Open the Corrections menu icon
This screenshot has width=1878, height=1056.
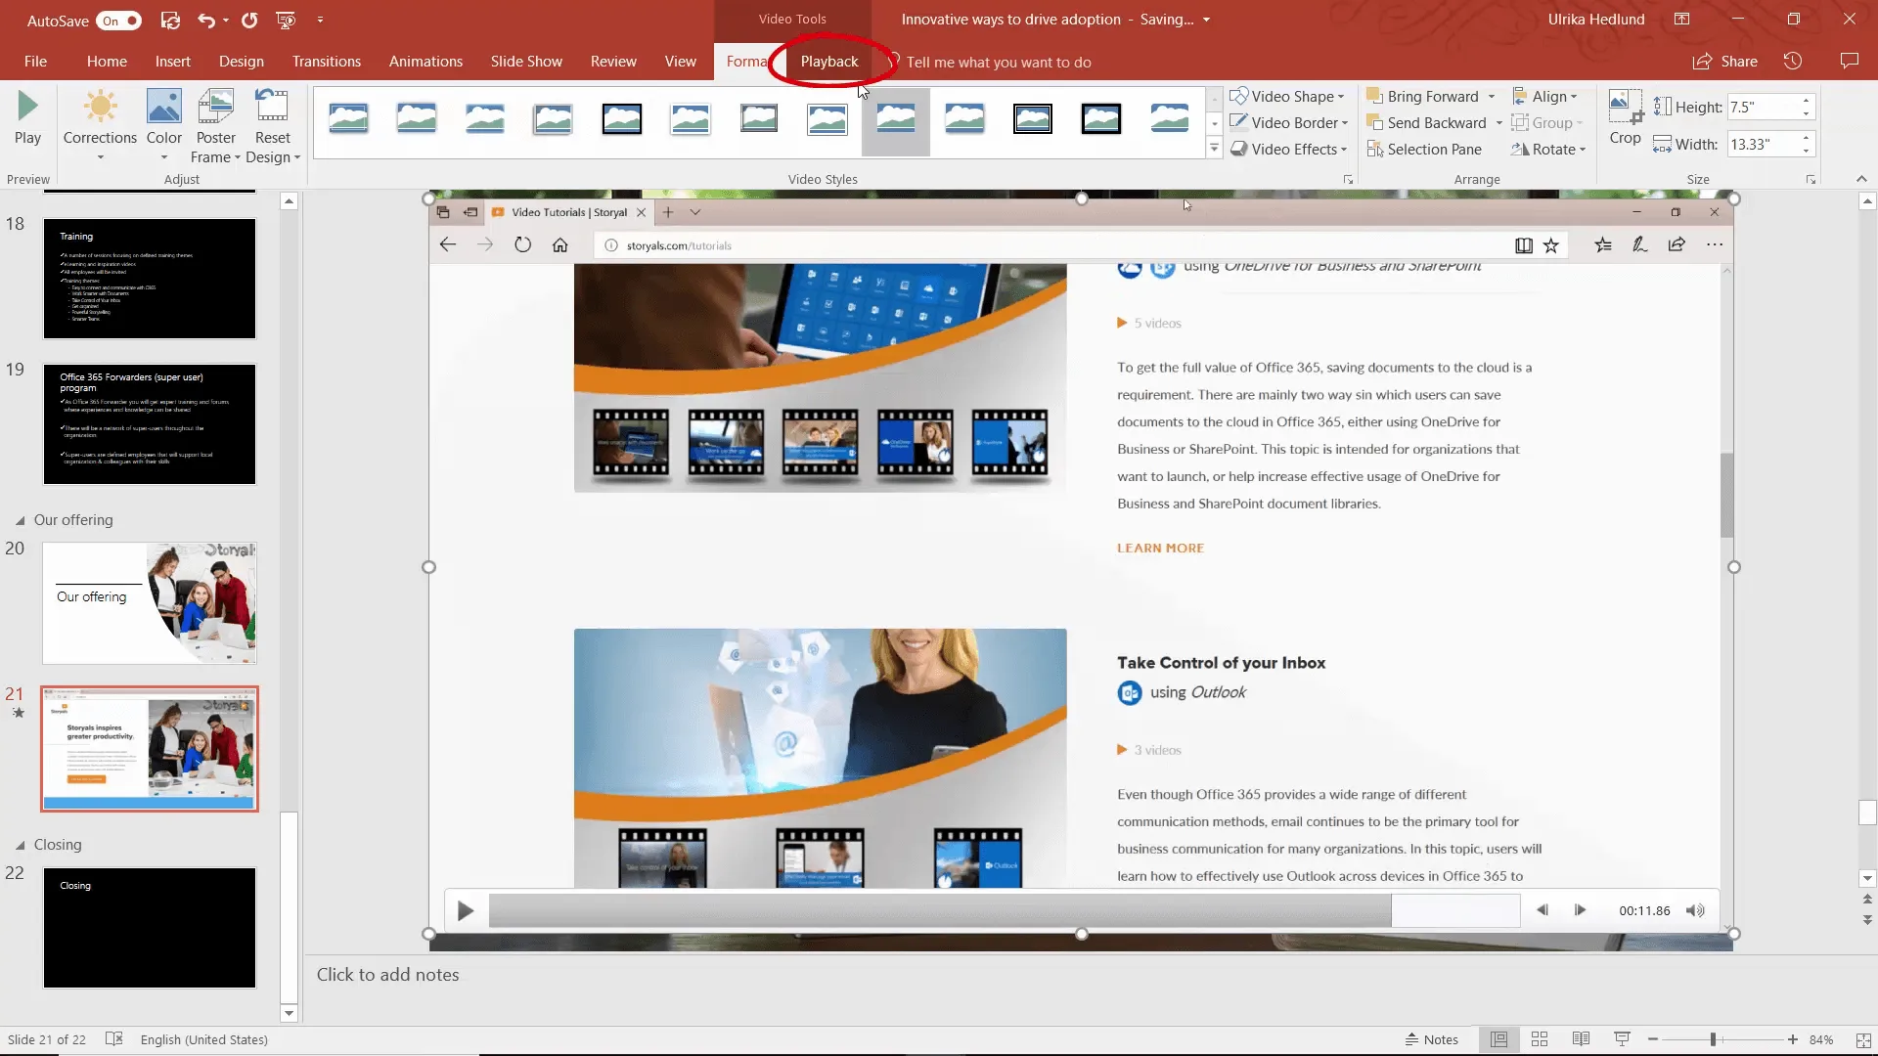coord(100,106)
